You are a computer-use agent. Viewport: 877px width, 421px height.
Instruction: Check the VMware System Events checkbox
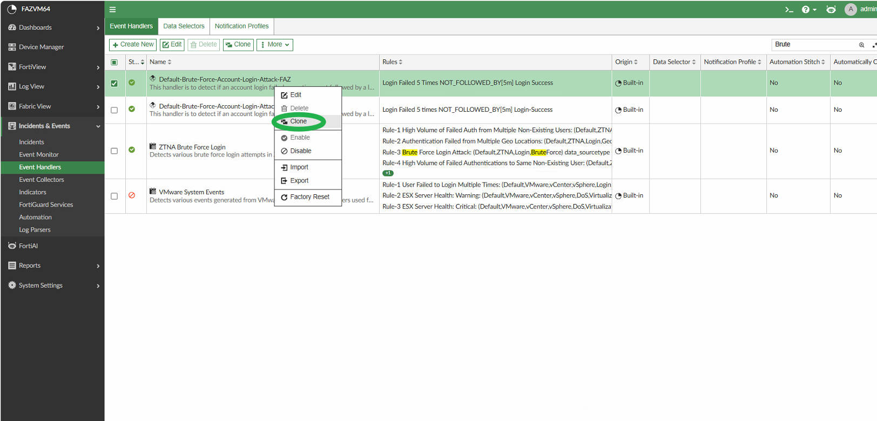pos(114,196)
